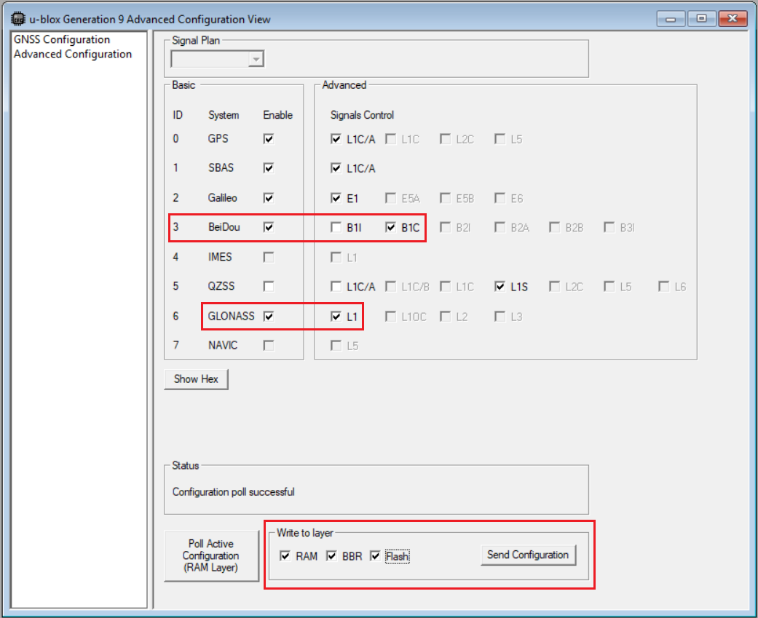Enable the IMES system checkbox
This screenshot has height=618, width=758.
[x=269, y=257]
